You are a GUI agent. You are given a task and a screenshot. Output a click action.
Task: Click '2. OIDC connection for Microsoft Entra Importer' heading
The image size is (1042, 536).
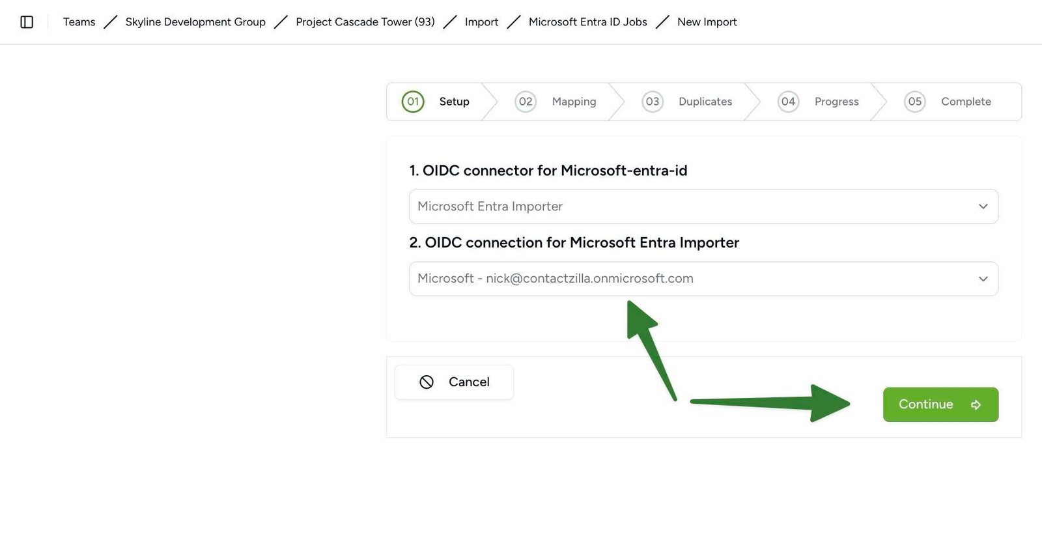574,242
